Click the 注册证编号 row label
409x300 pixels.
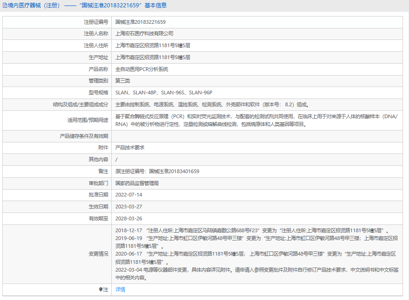96,22
